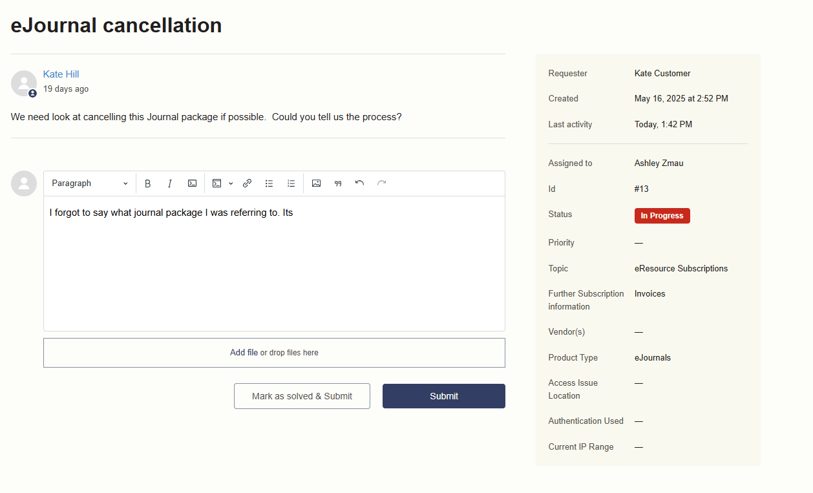Click the '19 days ago' timestamp
Screen dimensions: 813x493
tap(66, 89)
